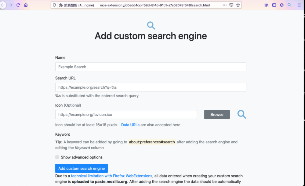Go to the Firefox home page
The height and width of the screenshot is (186, 305).
[26, 5]
